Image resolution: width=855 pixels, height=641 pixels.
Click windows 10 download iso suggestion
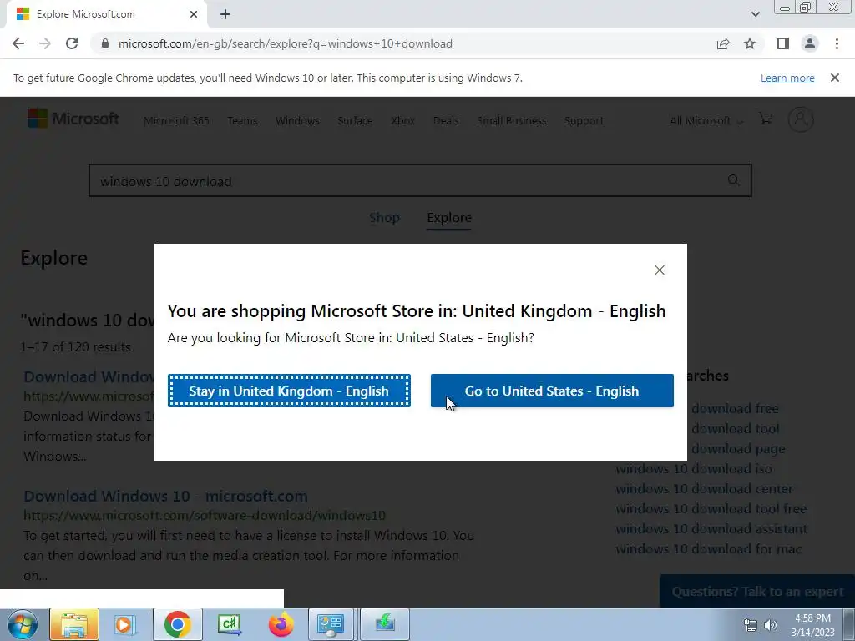click(694, 469)
